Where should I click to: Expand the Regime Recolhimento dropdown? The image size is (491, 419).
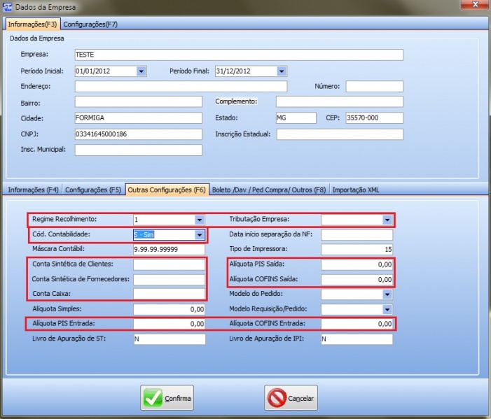click(x=199, y=220)
